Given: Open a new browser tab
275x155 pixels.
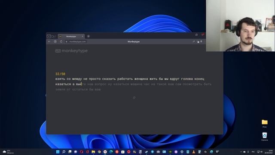Looking at the screenshot, I should tap(89, 36).
